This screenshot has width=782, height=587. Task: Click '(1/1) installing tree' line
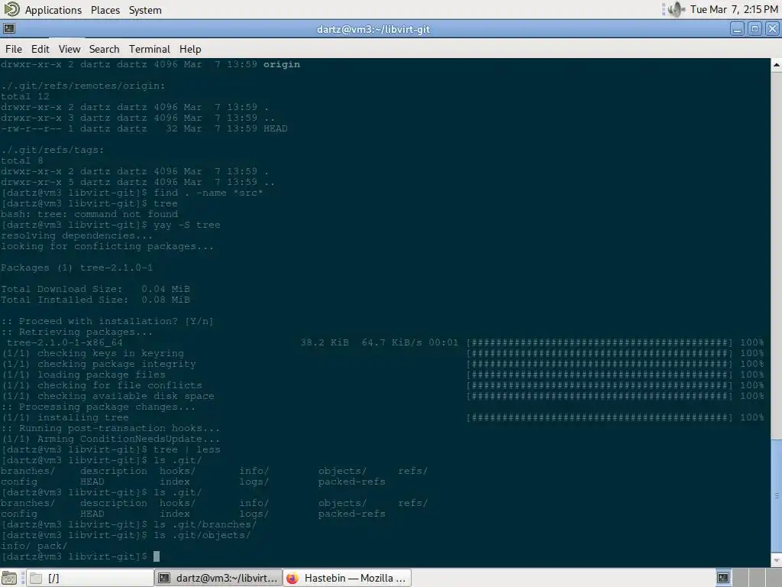[65, 417]
